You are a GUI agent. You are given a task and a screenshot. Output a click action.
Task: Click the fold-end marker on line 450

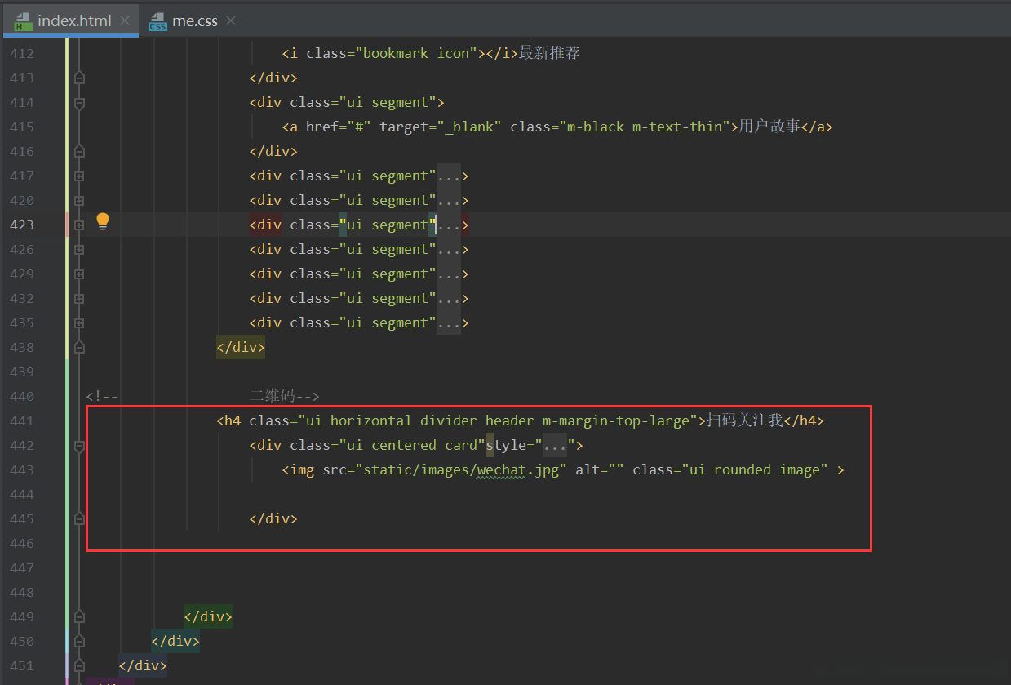[x=79, y=641]
